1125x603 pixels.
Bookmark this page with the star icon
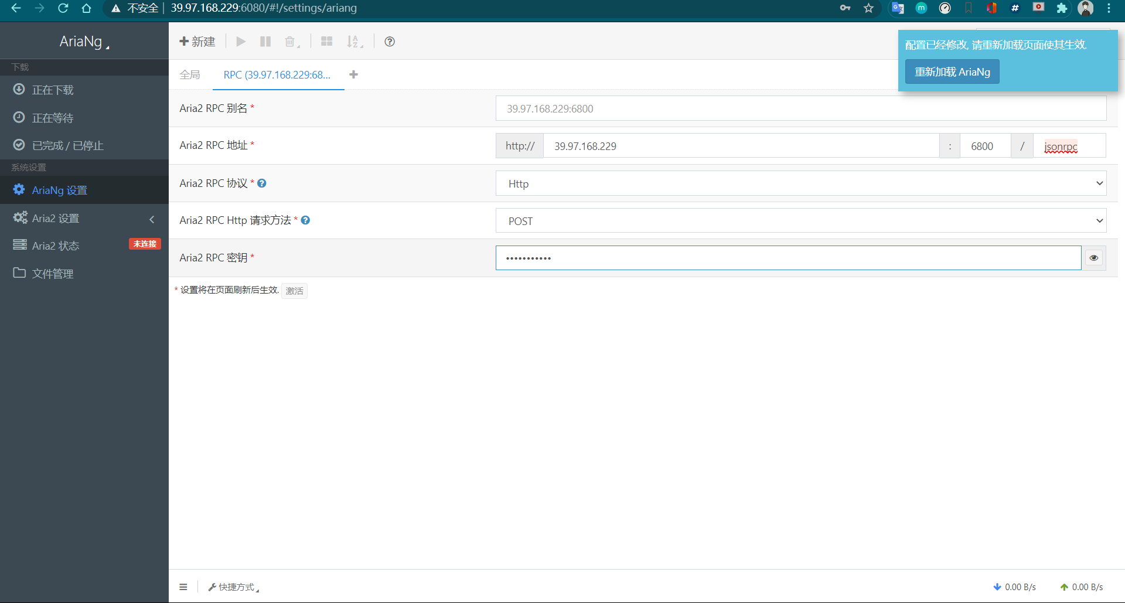[868, 8]
